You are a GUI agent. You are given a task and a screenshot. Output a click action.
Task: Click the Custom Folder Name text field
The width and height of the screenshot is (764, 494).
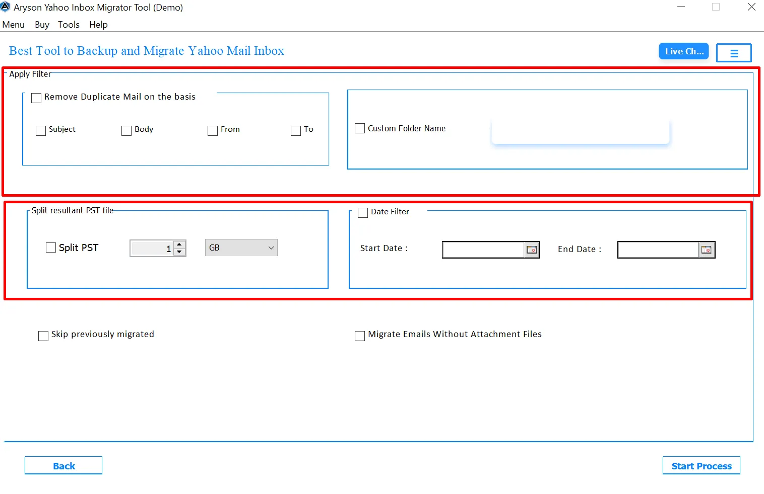[581, 131]
